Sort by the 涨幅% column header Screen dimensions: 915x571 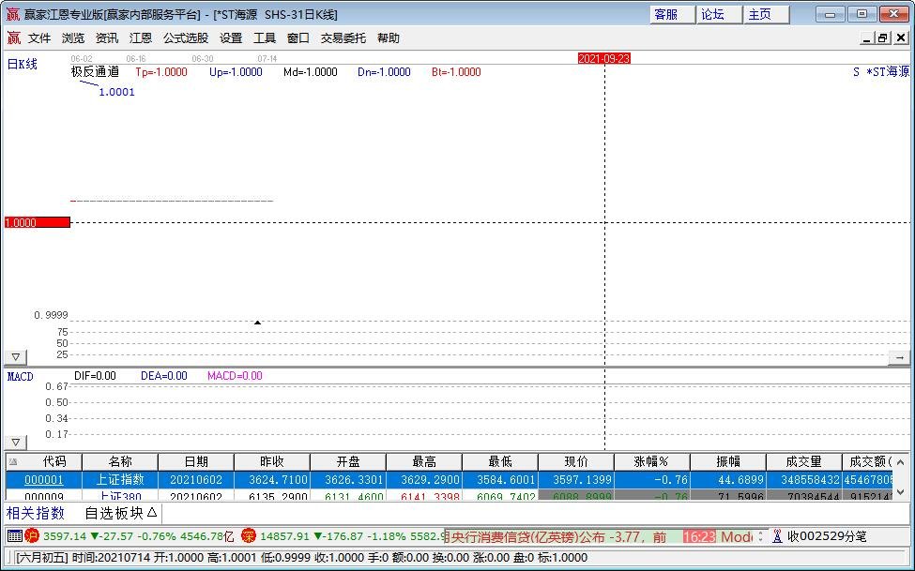point(652,462)
